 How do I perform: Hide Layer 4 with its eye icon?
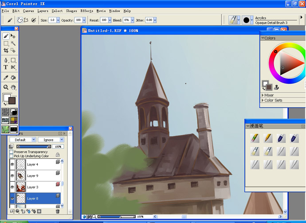coord(12,164)
